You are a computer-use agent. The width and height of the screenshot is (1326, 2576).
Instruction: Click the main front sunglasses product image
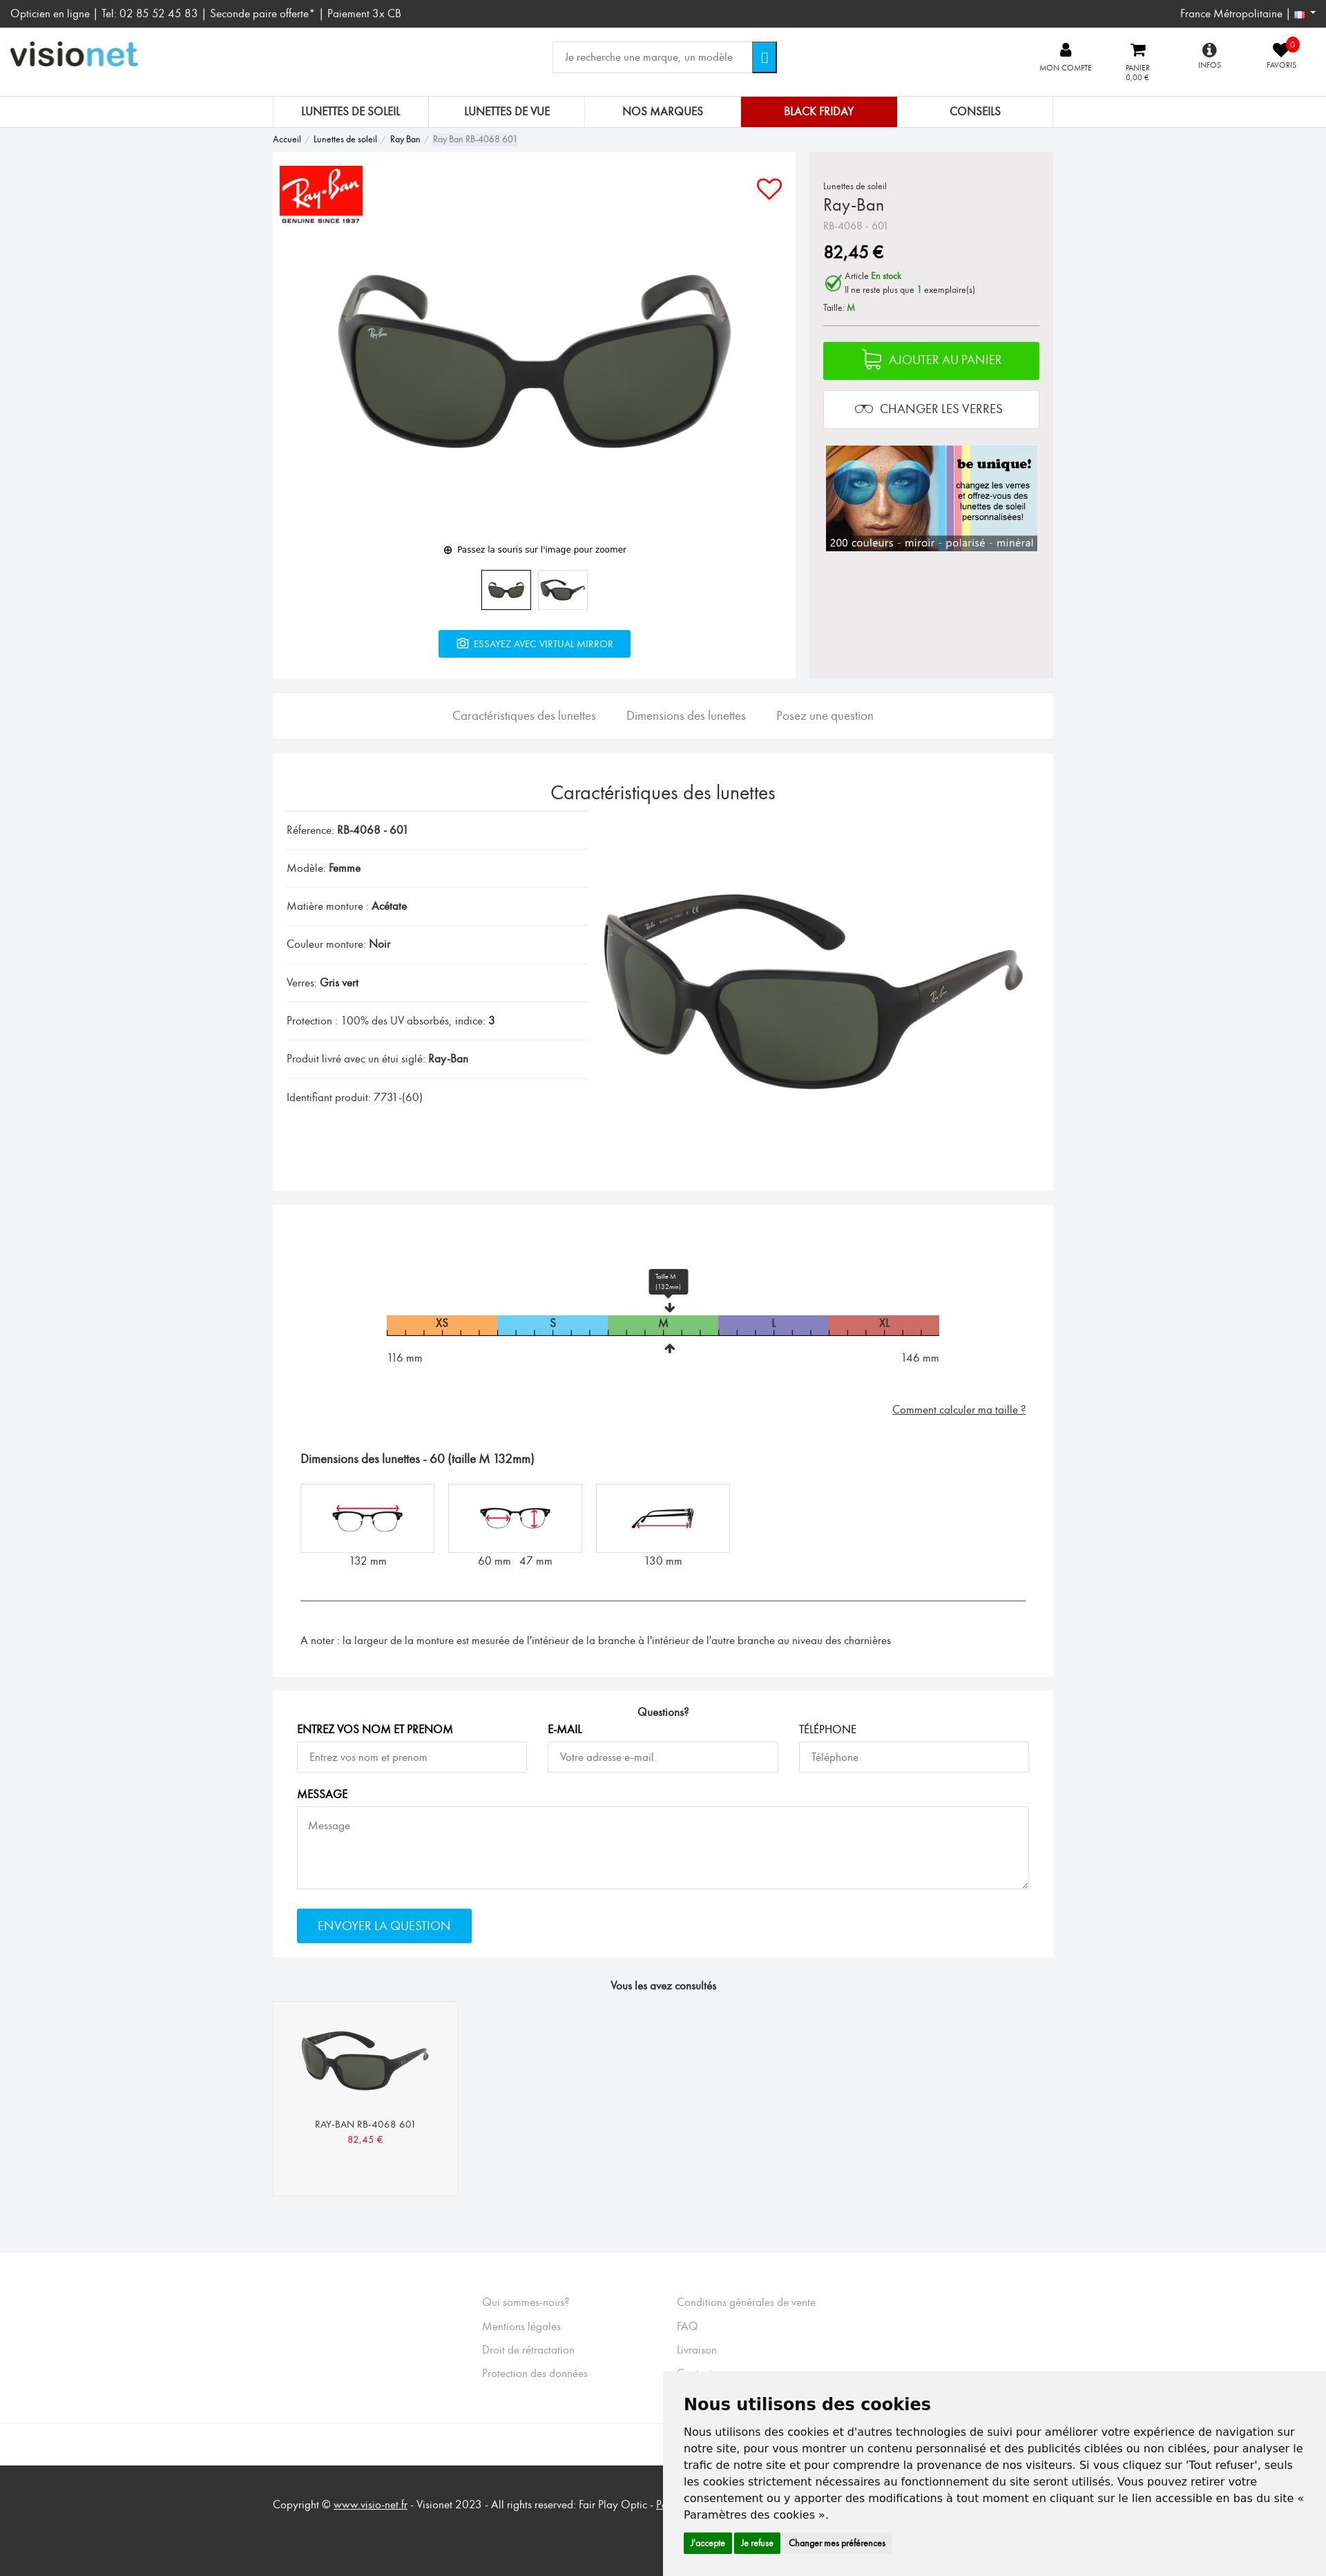tap(534, 360)
